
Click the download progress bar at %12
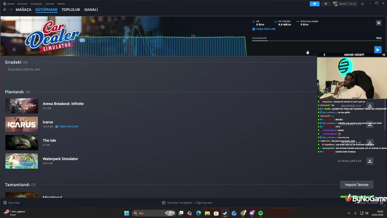[x=317, y=41]
